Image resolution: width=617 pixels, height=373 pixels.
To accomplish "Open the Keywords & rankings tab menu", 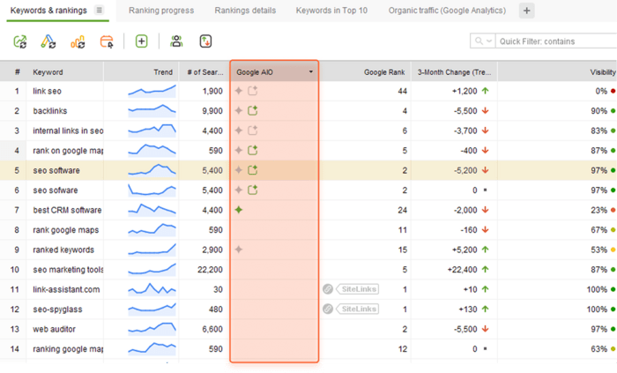I will 99,11.
